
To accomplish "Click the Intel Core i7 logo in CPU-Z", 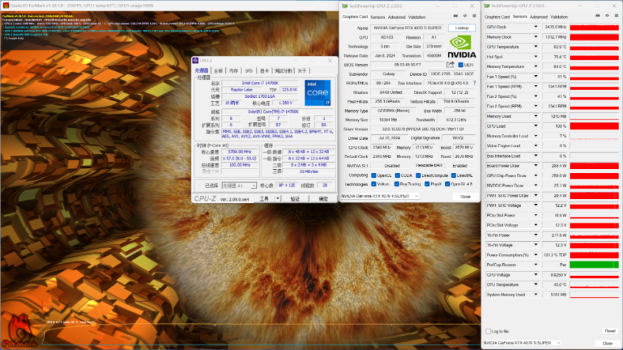I will click(x=317, y=93).
